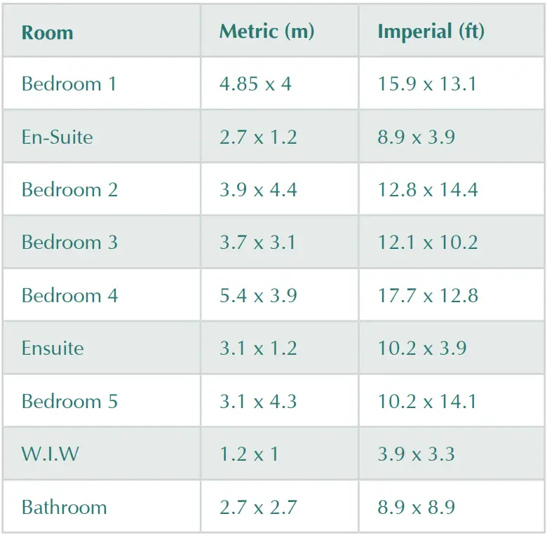Click the Bedroom 3 room label
547x535 pixels.
[69, 243]
